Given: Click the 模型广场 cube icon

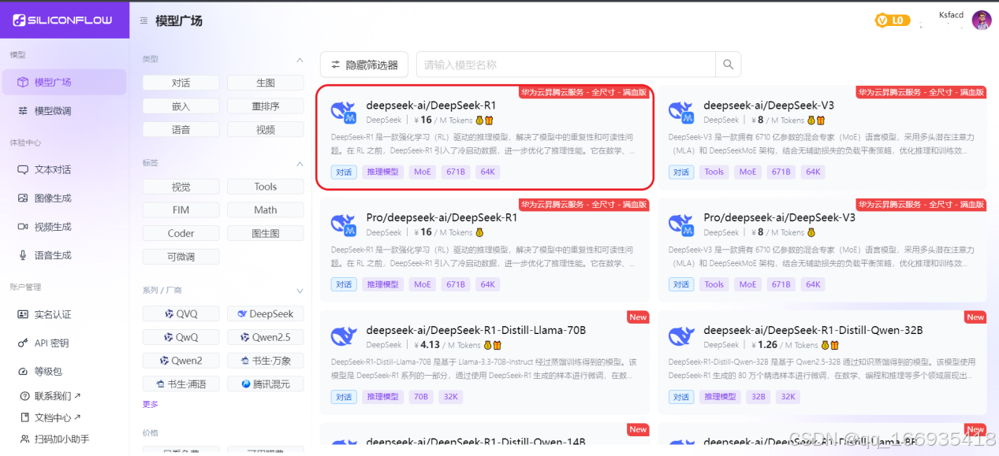Looking at the screenshot, I should pos(23,82).
